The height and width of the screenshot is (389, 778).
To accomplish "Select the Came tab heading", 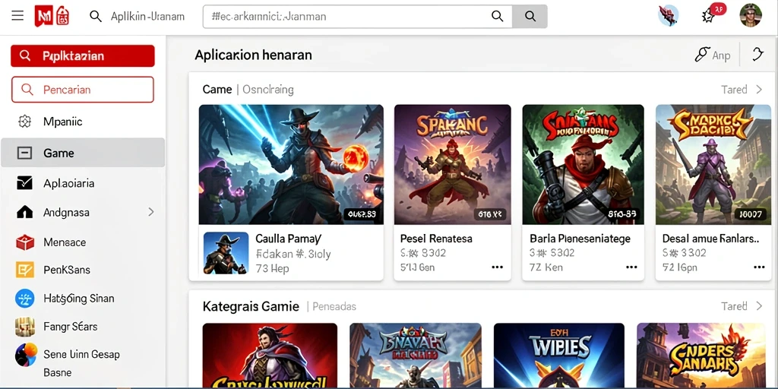I will tap(217, 90).
